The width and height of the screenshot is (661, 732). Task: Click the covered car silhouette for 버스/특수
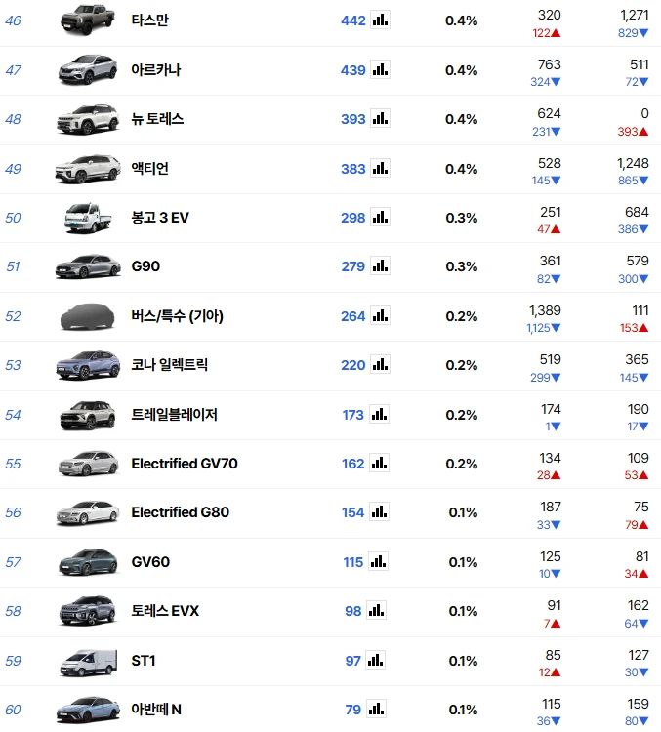pyautogui.click(x=88, y=316)
